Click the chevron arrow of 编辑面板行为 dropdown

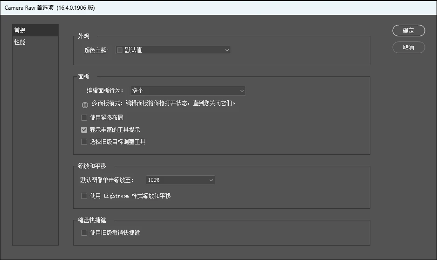pos(242,90)
